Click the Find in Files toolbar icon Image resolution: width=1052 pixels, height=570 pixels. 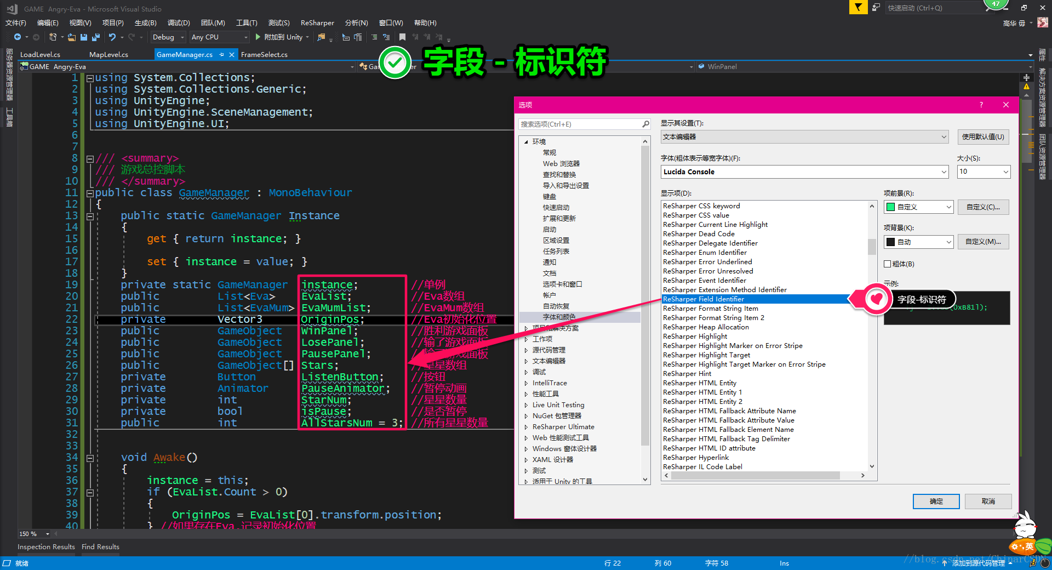[322, 37]
